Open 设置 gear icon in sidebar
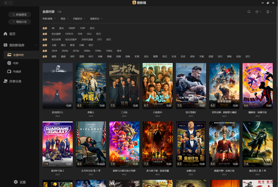278x187 pixels. click(16, 182)
